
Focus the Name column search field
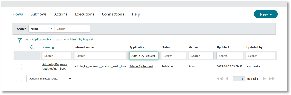tap(57, 56)
